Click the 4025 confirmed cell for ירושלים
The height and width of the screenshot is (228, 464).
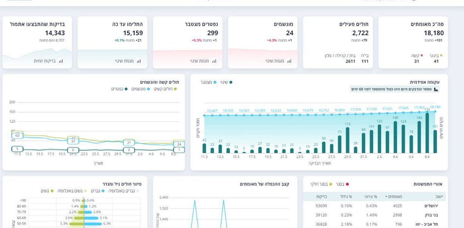pos(397,206)
